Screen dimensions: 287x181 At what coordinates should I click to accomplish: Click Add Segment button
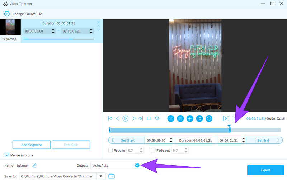click(x=32, y=145)
